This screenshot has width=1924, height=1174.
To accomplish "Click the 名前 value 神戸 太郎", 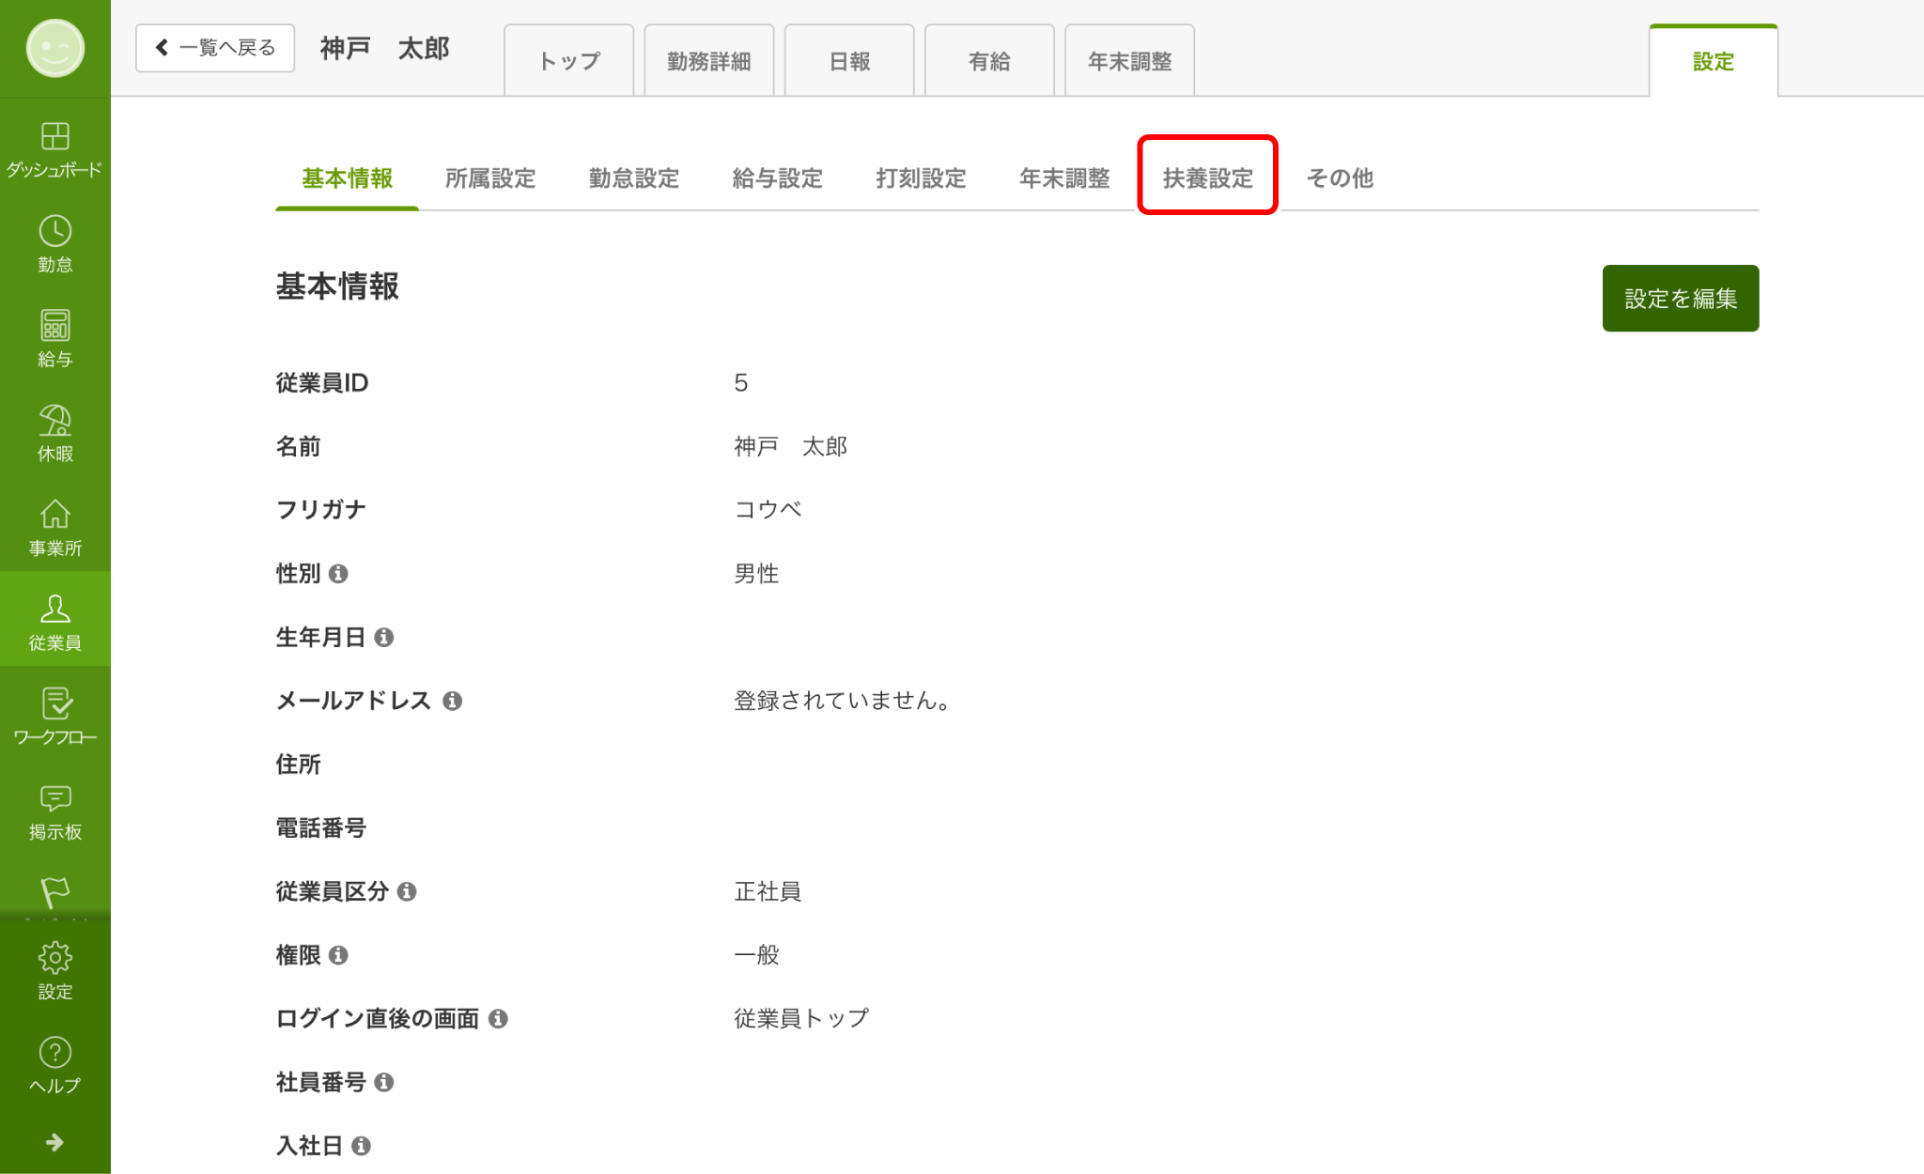I will click(x=790, y=447).
